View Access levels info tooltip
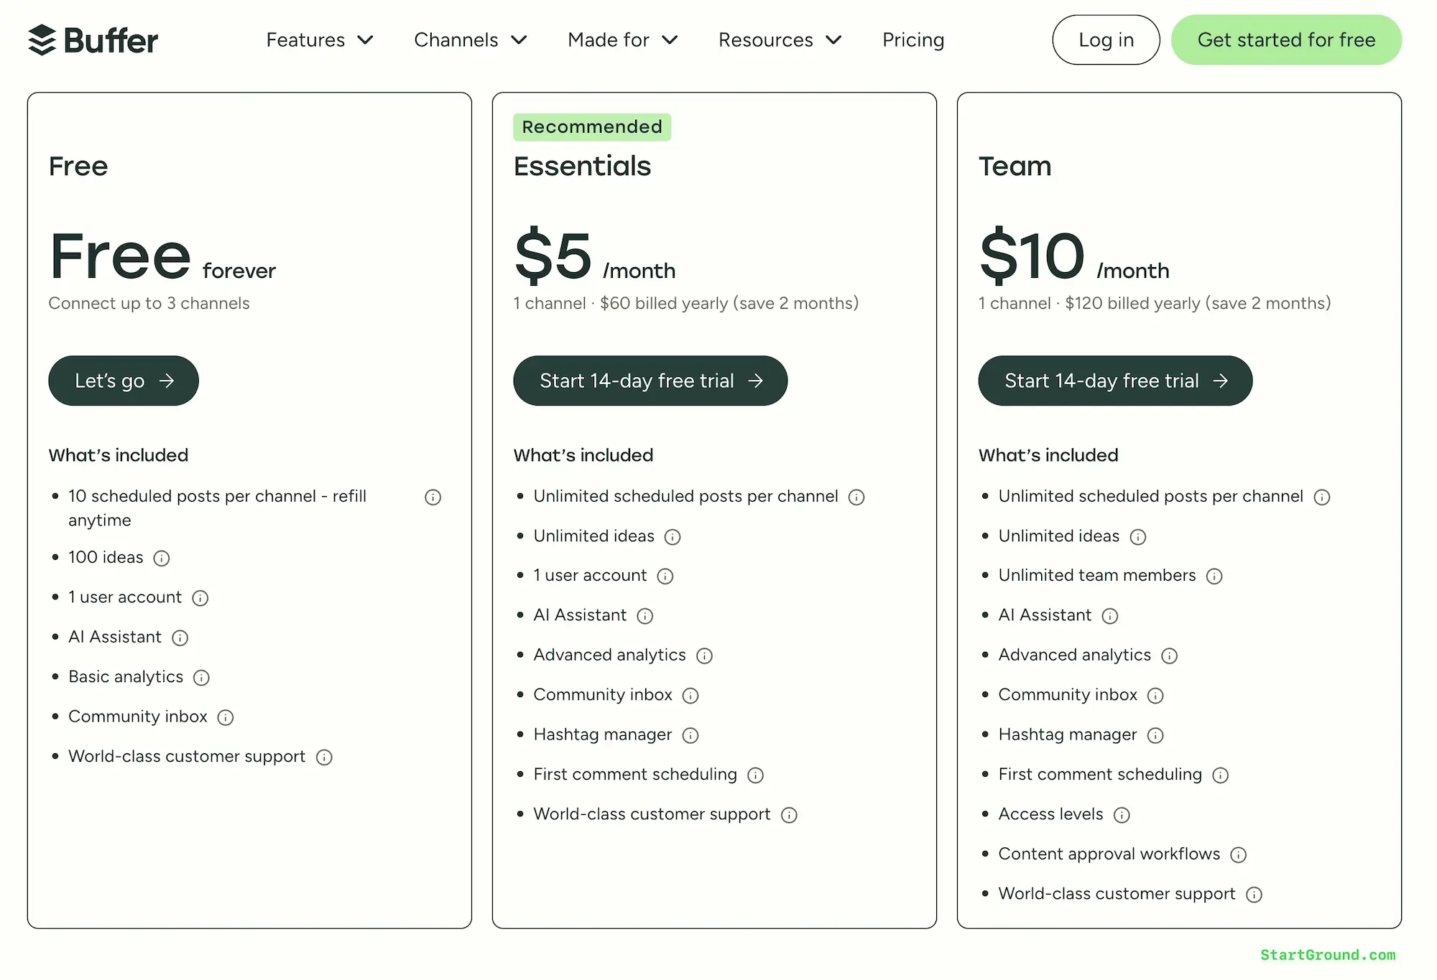 pos(1122,815)
